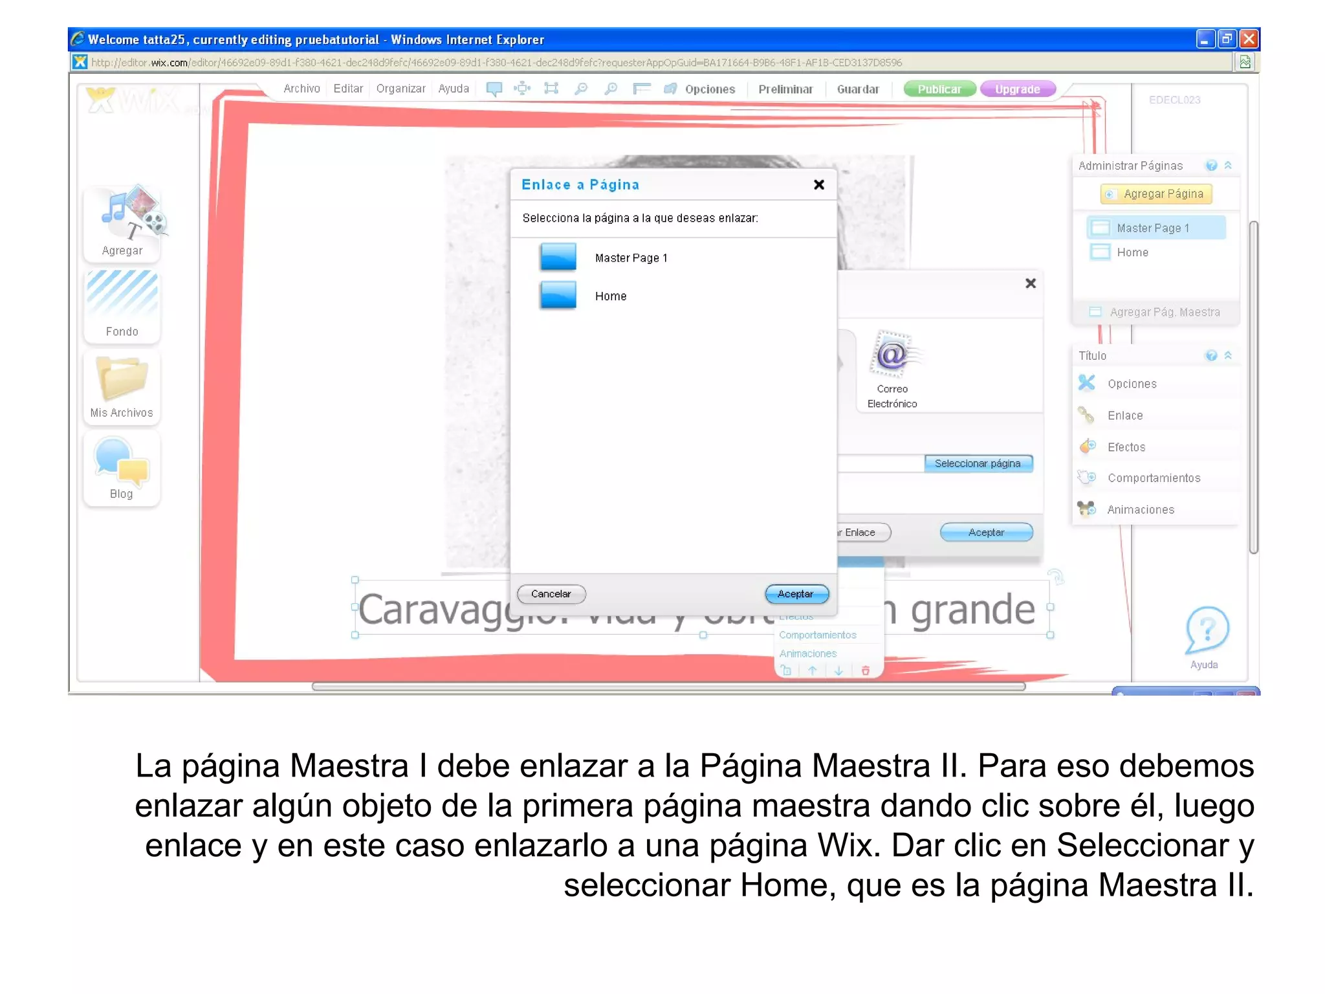Open the Blog panel
The width and height of the screenshot is (1325, 994).
122,468
